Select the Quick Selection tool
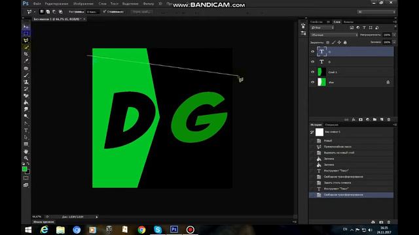419x235 pixels. click(26, 47)
